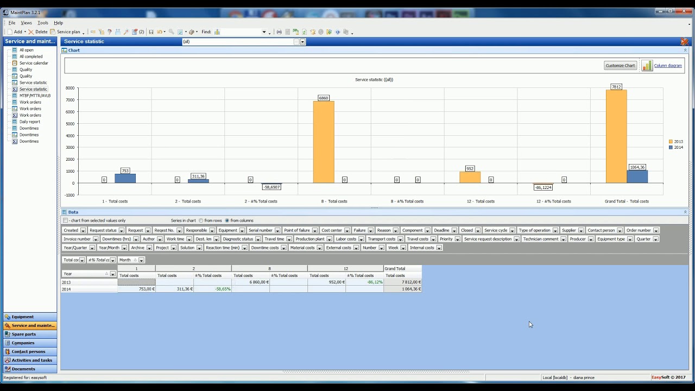The height and width of the screenshot is (391, 695).
Task: Open filter dropdown on Equipment field
Action: click(x=242, y=230)
